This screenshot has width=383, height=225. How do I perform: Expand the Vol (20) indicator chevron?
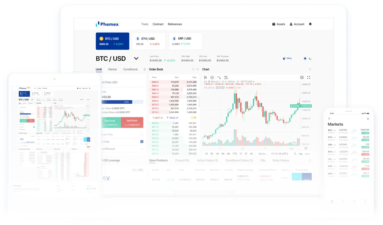(x=213, y=88)
